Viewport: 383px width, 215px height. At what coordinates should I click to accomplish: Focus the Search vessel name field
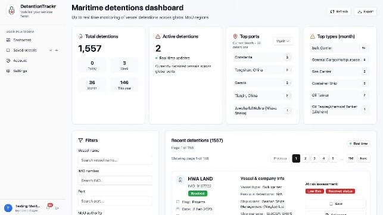pos(115,160)
